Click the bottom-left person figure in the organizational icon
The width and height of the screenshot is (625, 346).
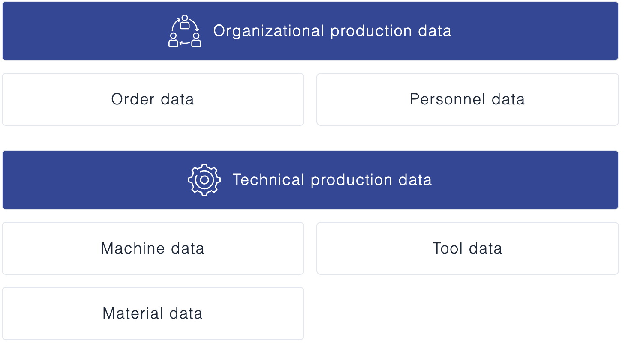[174, 40]
